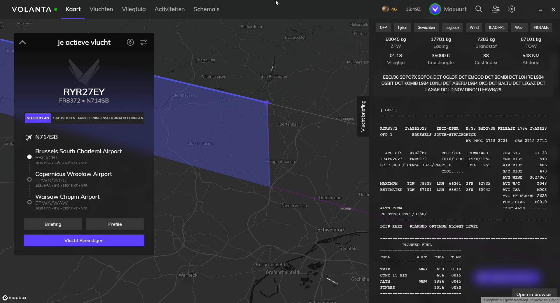This screenshot has height=303, width=560.
Task: Collapse the active flight panel chevron
Action: coord(22,43)
